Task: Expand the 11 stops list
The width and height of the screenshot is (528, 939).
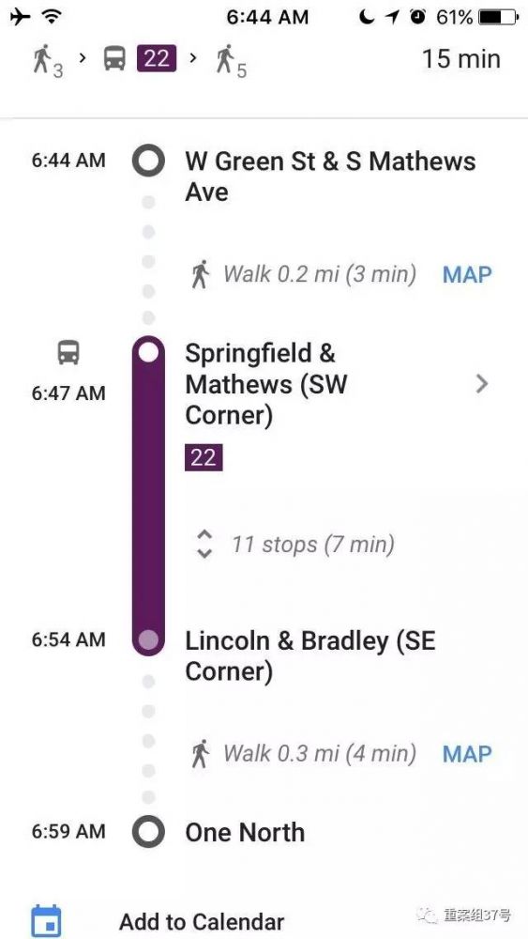Action: click(295, 545)
